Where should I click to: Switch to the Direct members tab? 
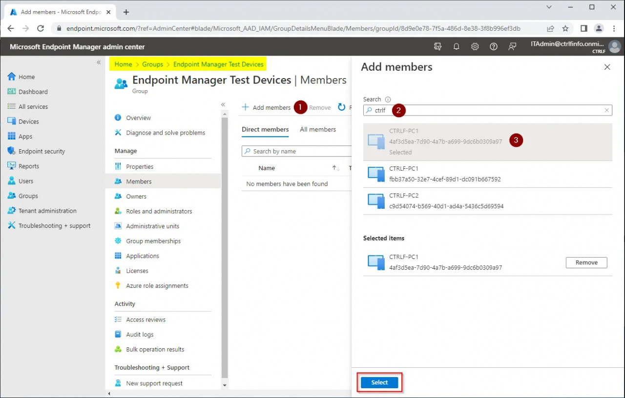point(265,129)
